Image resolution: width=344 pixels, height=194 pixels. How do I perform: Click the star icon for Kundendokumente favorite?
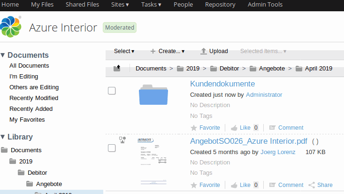[194, 128]
